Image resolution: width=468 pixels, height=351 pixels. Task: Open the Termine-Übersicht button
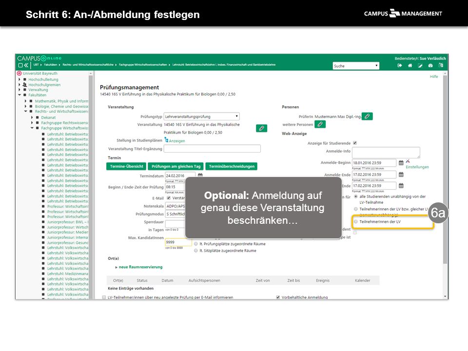pos(127,166)
